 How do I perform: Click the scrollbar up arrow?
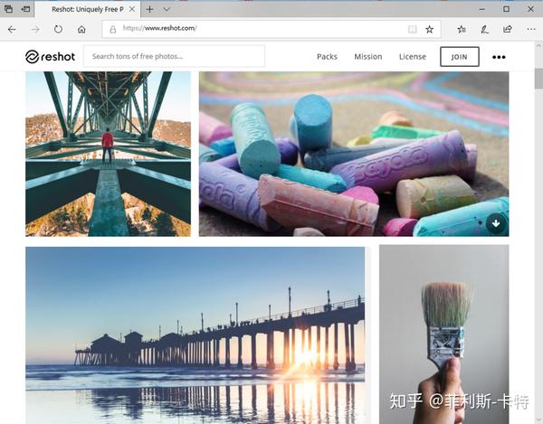point(538,46)
